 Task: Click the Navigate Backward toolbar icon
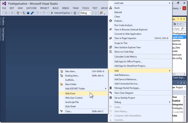[6, 13]
